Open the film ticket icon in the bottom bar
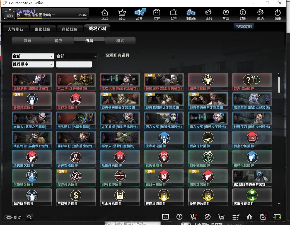Screen dimensions: 290x225 click(277, 217)
